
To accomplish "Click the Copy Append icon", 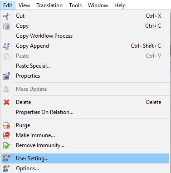I will coord(6,46).
